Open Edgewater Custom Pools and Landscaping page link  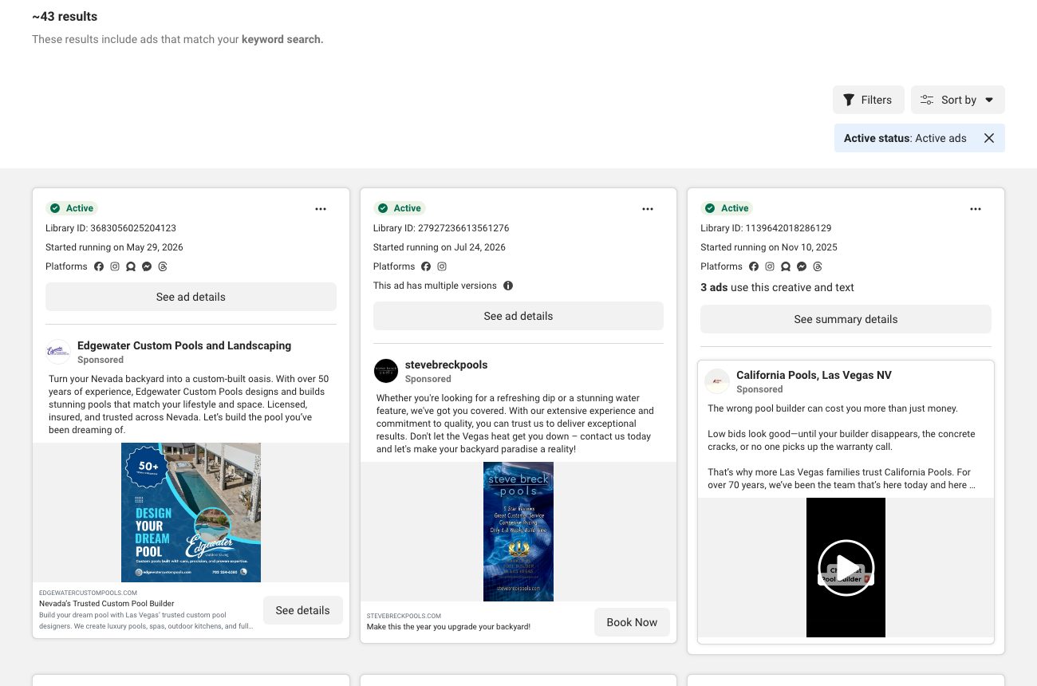(x=184, y=345)
